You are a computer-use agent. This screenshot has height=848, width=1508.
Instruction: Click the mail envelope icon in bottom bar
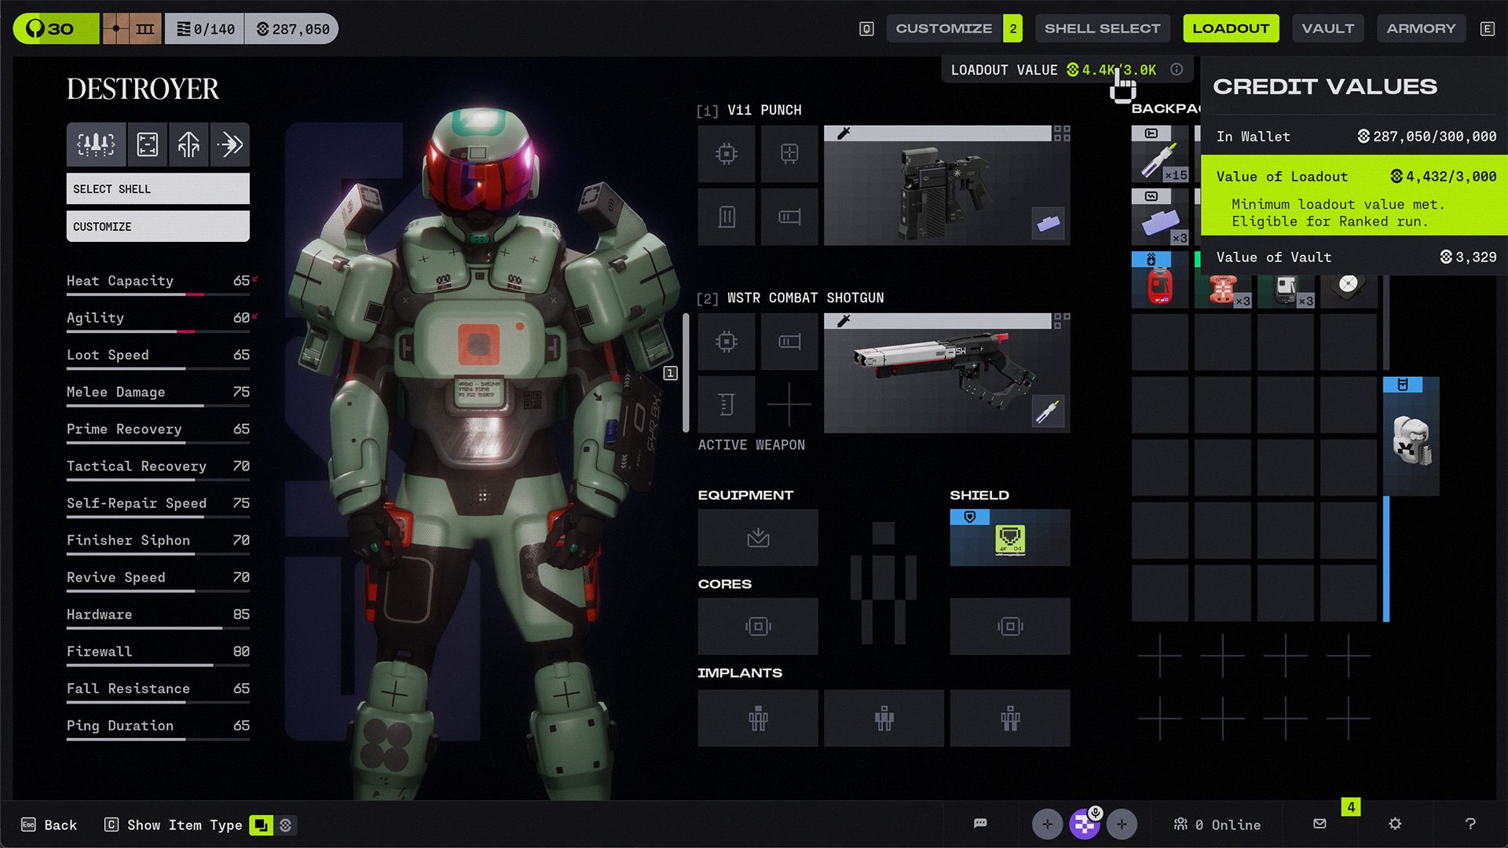1319,824
